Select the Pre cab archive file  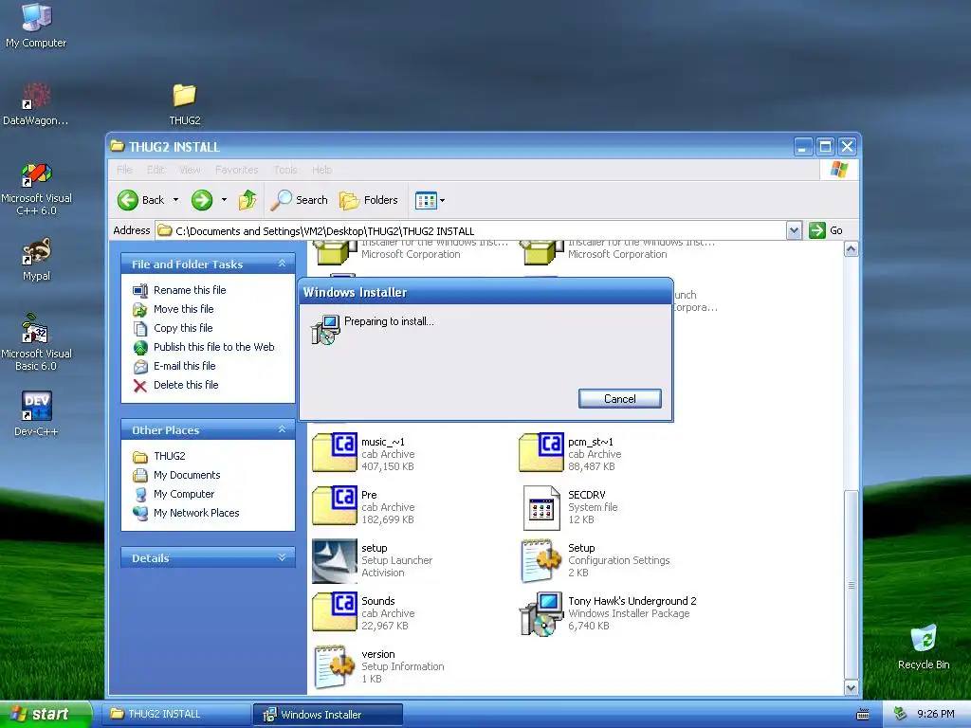364,506
